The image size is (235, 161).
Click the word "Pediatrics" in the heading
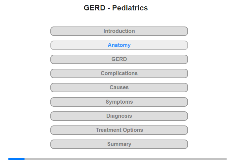[x=130, y=8]
